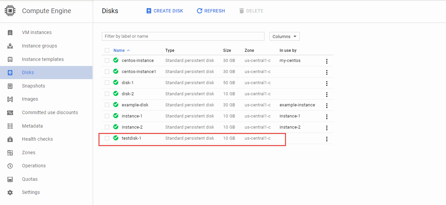This screenshot has height=205, width=446.
Task: Navigate to the Images section
Action: coord(30,99)
